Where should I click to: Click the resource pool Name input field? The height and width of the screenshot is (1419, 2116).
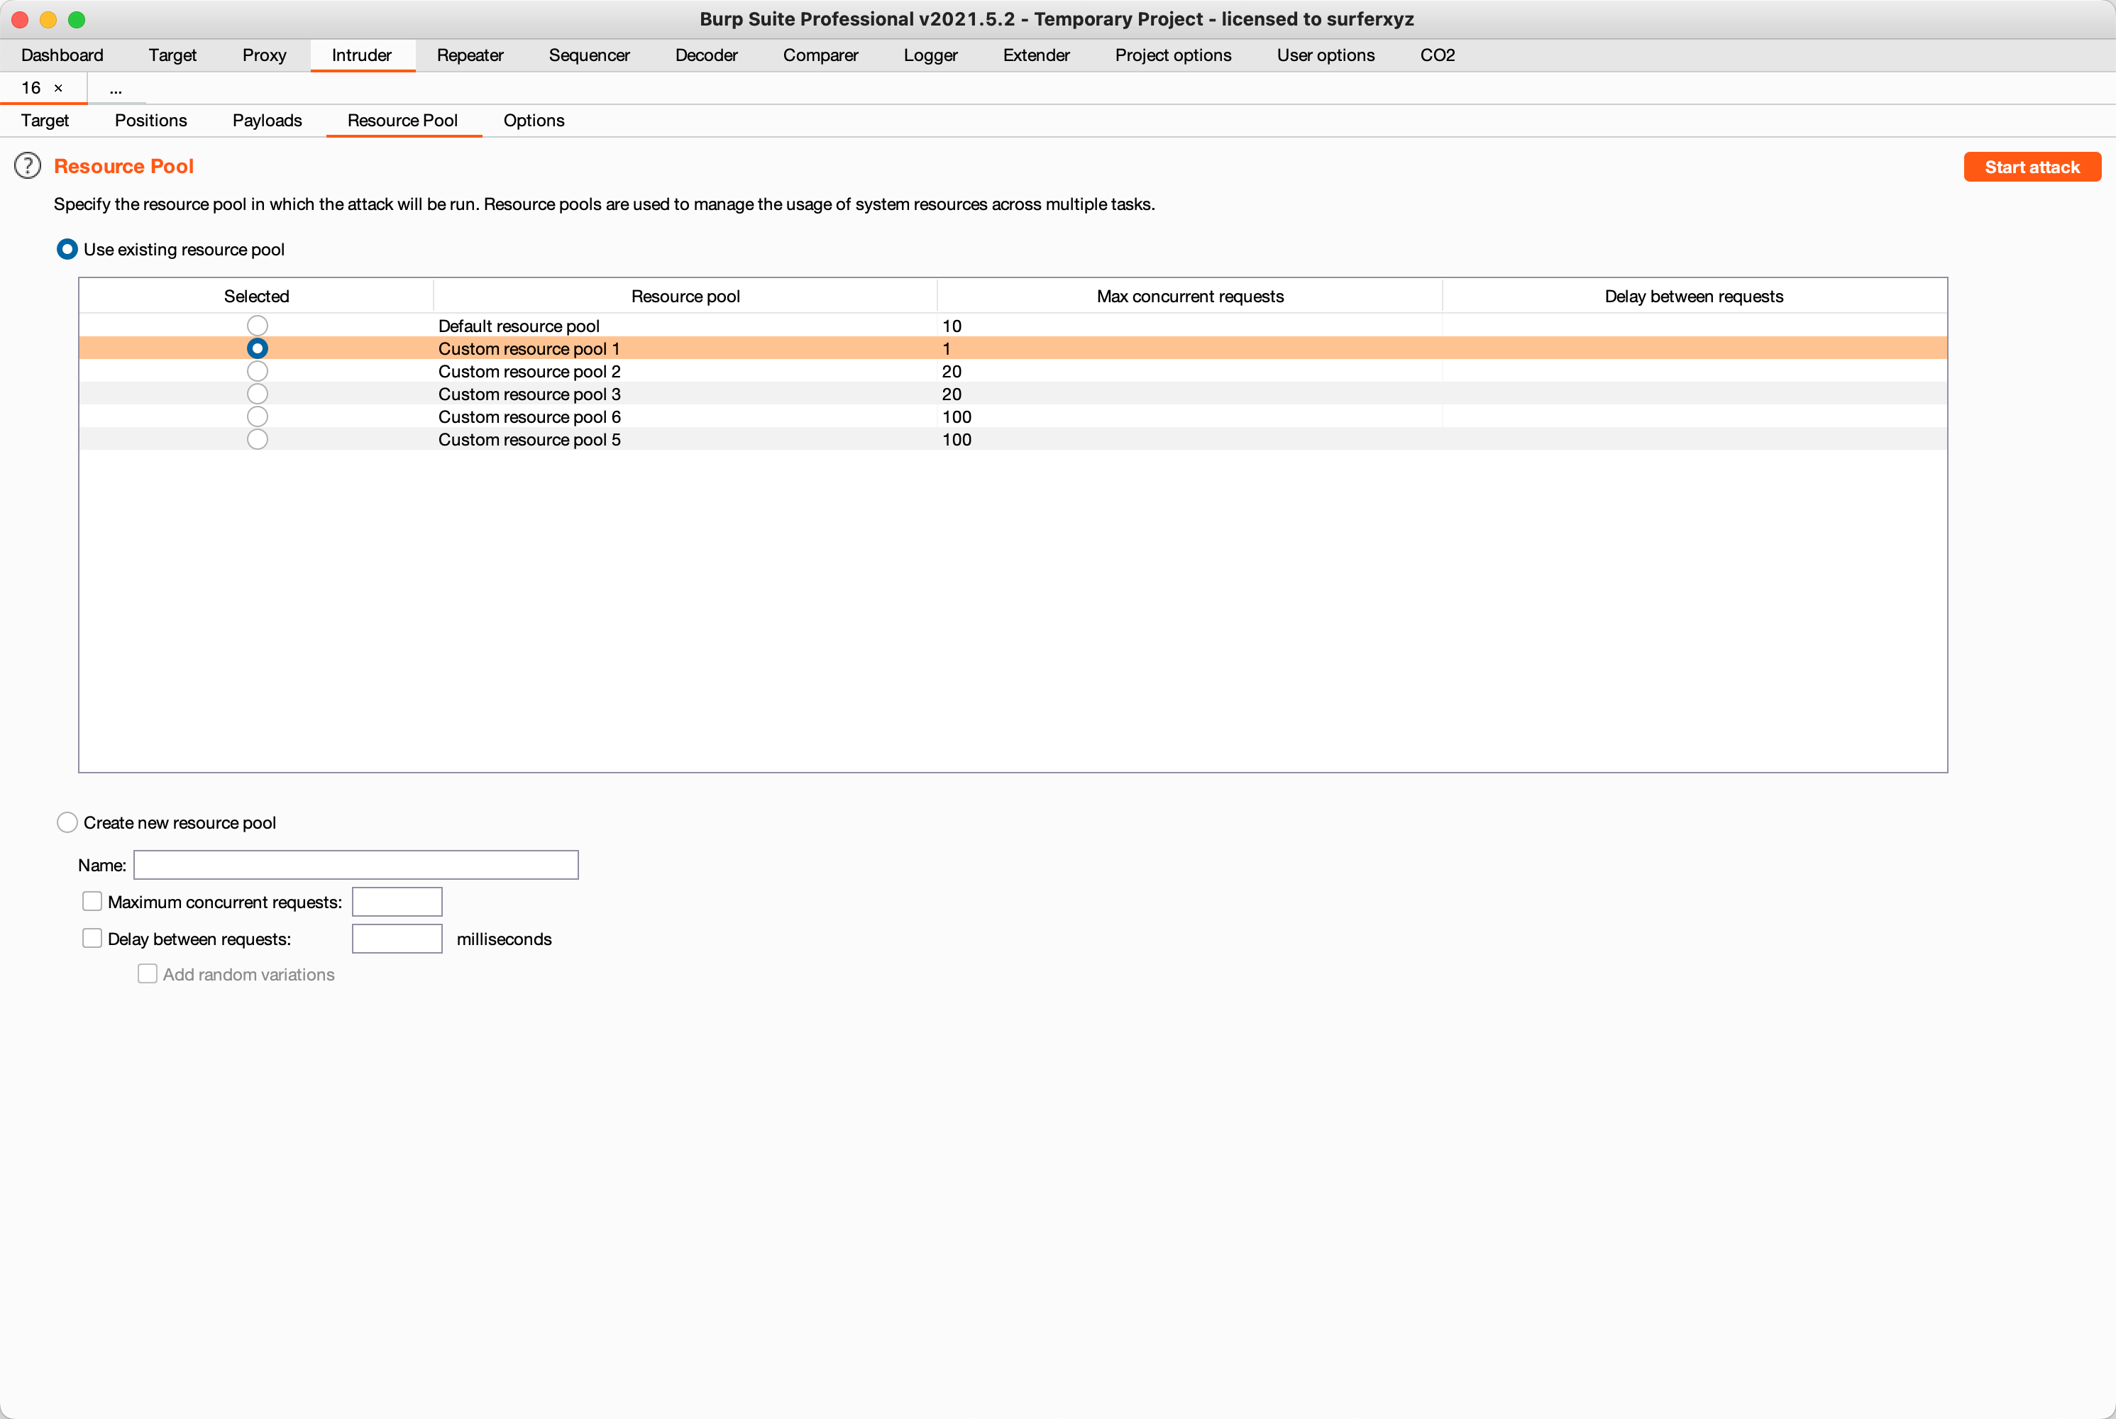click(356, 865)
